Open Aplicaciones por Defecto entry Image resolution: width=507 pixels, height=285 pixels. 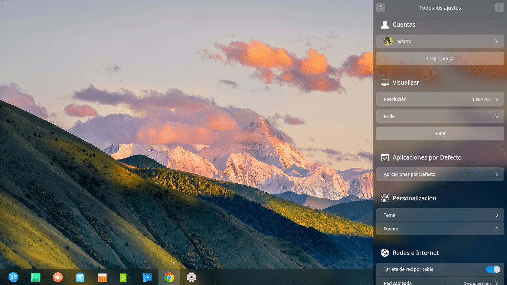tap(440, 174)
